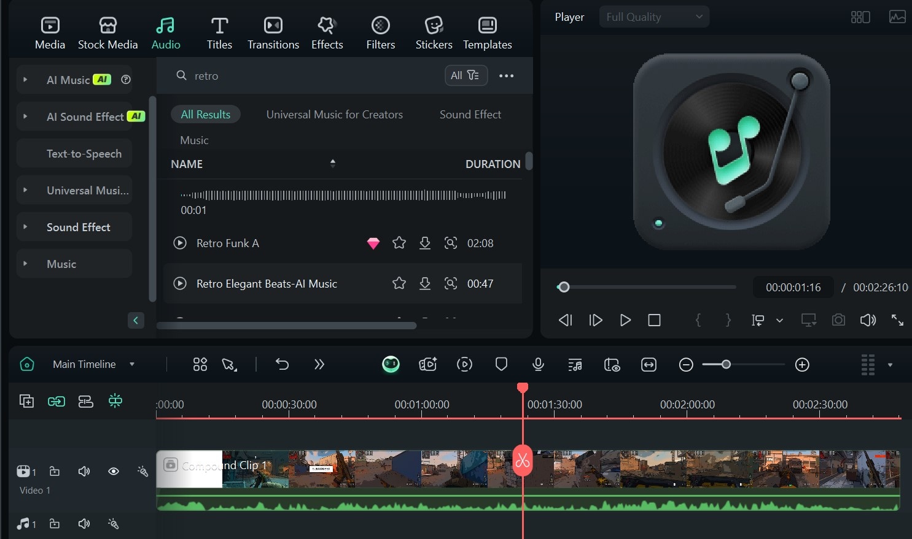This screenshot has height=539, width=912.
Task: Add a marker with the shield icon
Action: coord(501,364)
